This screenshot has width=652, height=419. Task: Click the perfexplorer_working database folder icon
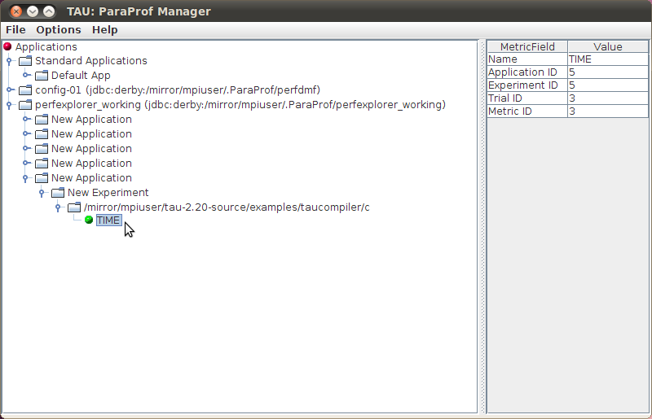click(x=25, y=105)
